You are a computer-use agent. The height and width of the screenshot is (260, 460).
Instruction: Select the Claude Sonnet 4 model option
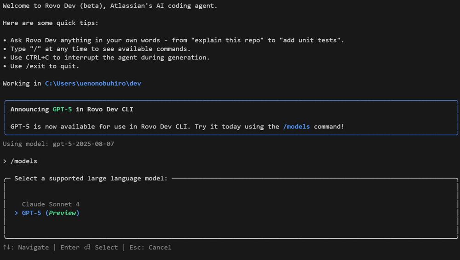(51, 204)
